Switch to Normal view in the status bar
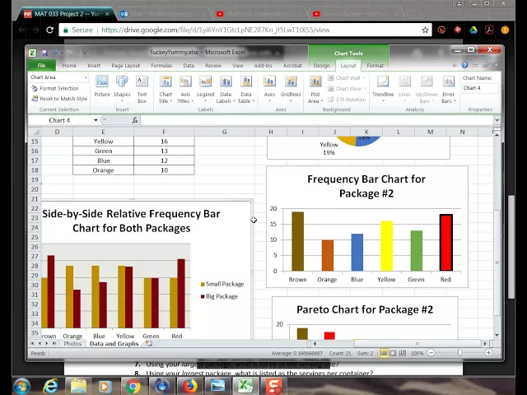The height and width of the screenshot is (395, 527). (384, 353)
